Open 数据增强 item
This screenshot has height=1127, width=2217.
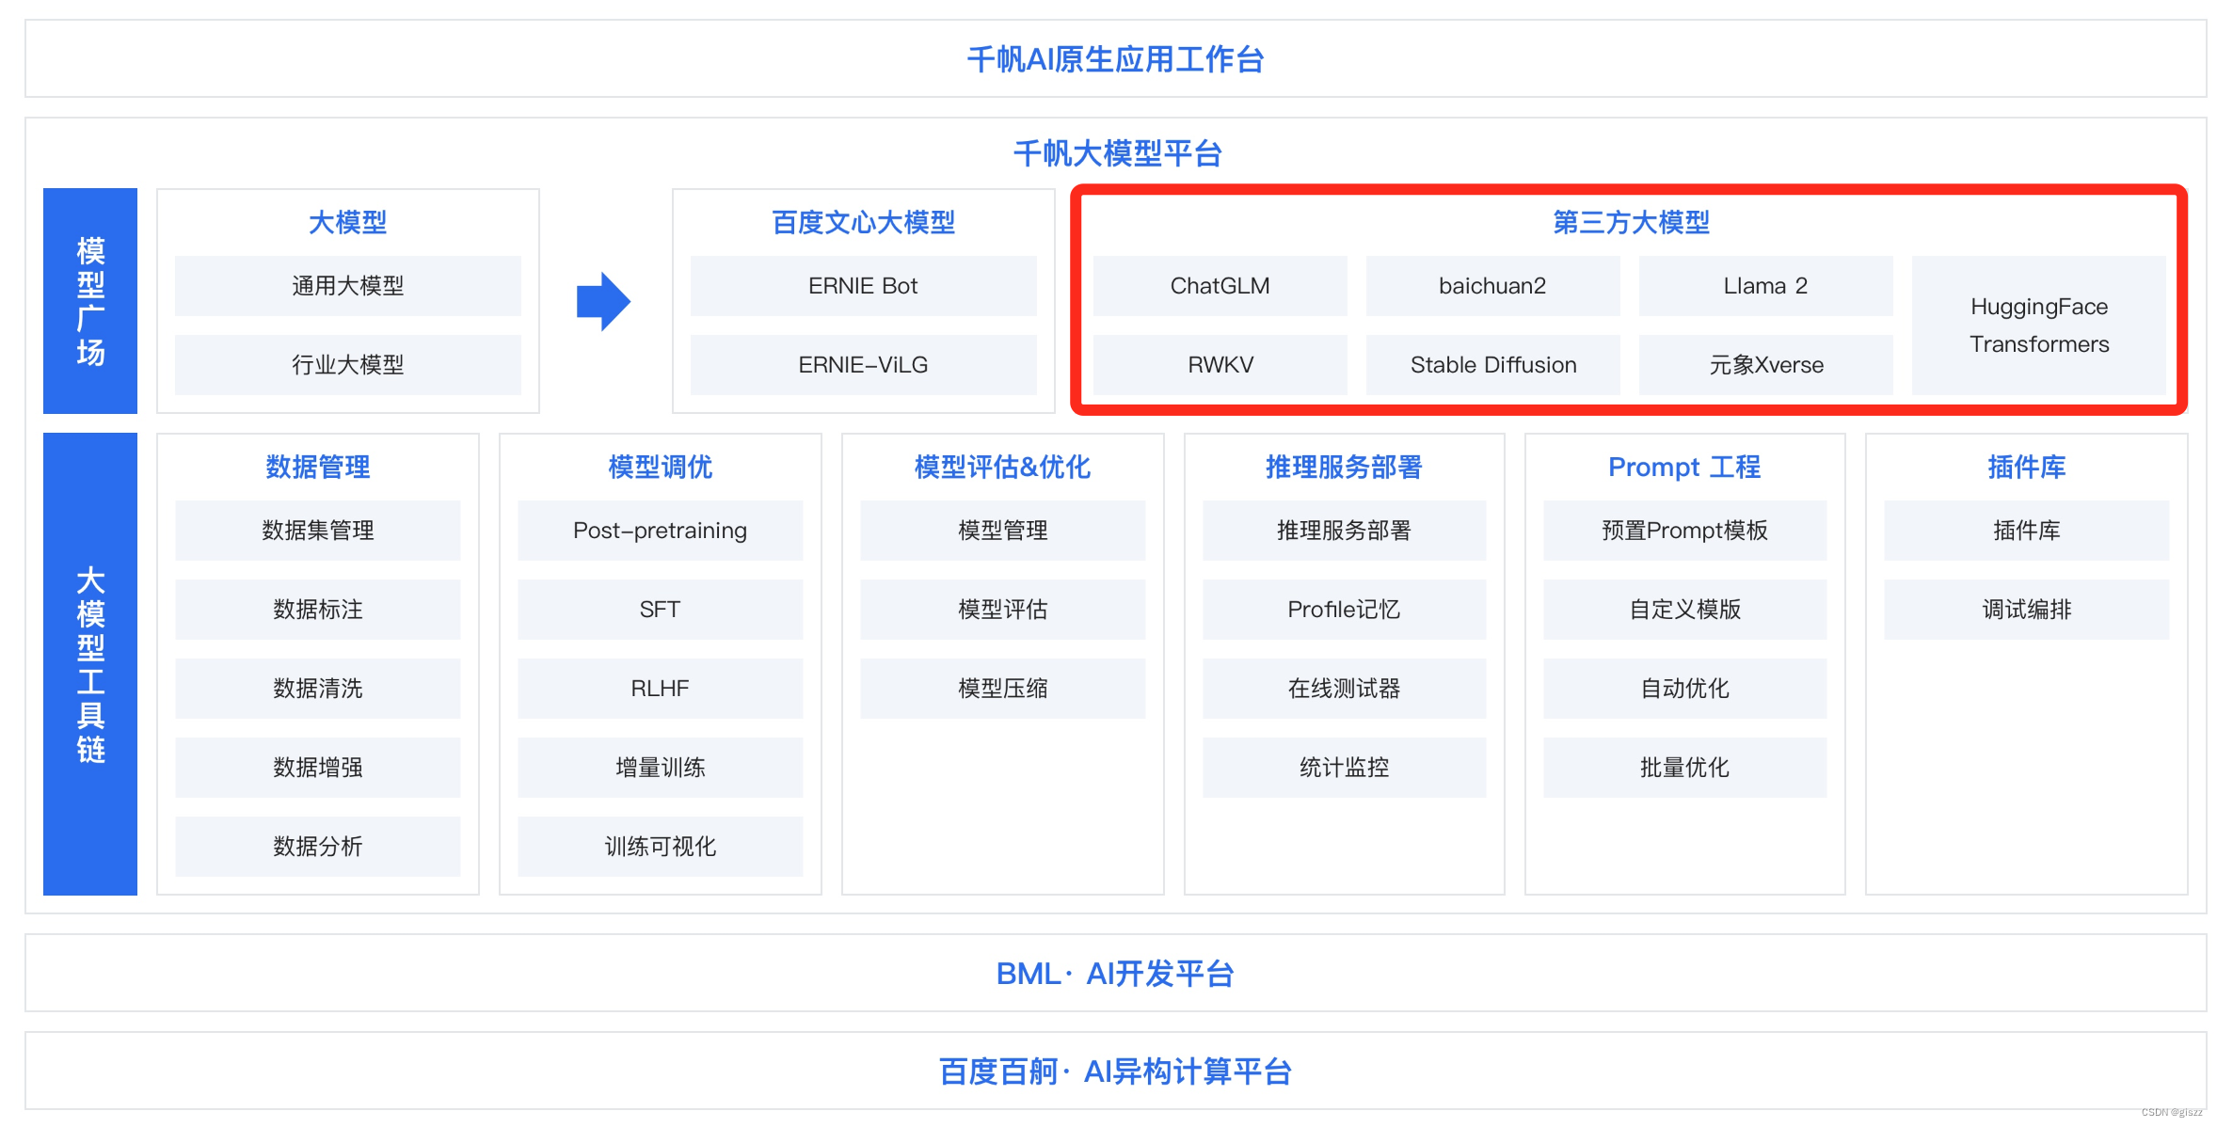(x=317, y=768)
